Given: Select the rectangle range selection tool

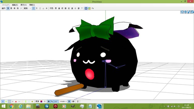Looking at the screenshot, I should tap(34, 8).
